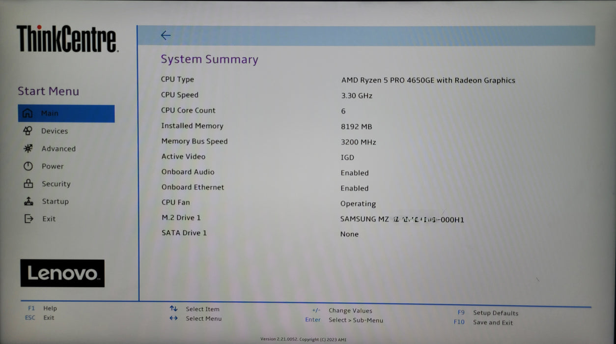Click the Exit door icon
The width and height of the screenshot is (616, 344).
pos(28,219)
